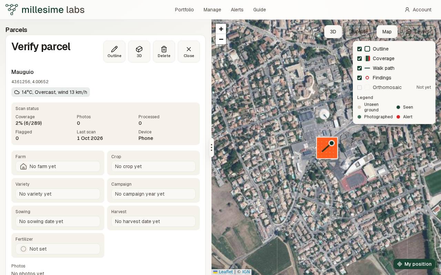
Task: Open the Harvest date selector
Action: pyautogui.click(x=153, y=221)
